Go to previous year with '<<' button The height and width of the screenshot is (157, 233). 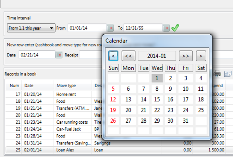coord(128,56)
